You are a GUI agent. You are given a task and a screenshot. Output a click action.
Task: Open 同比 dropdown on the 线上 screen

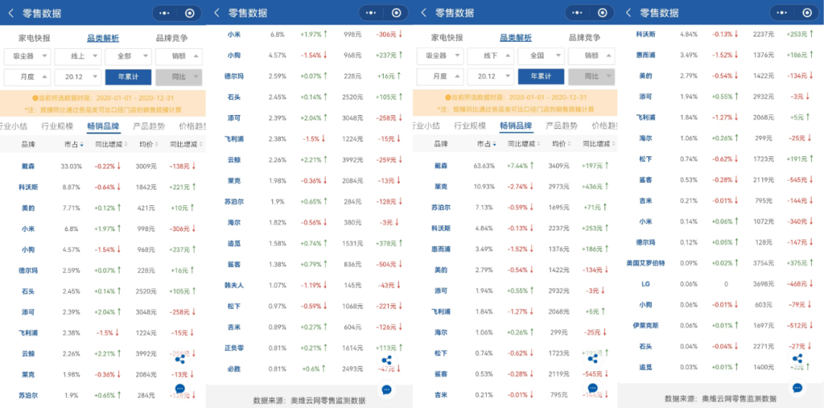point(179,77)
